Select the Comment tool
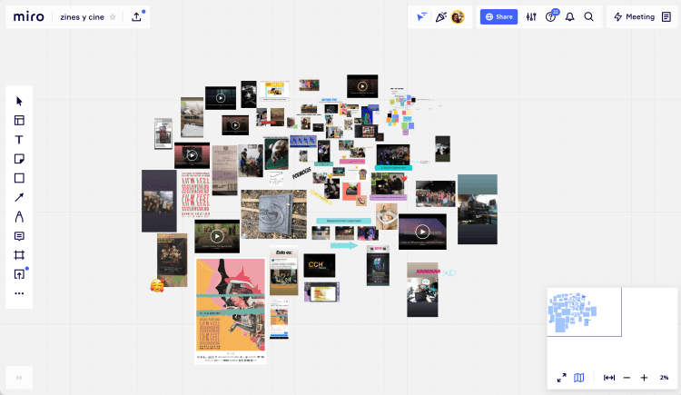Viewport: 681px width, 395px height. [x=19, y=236]
